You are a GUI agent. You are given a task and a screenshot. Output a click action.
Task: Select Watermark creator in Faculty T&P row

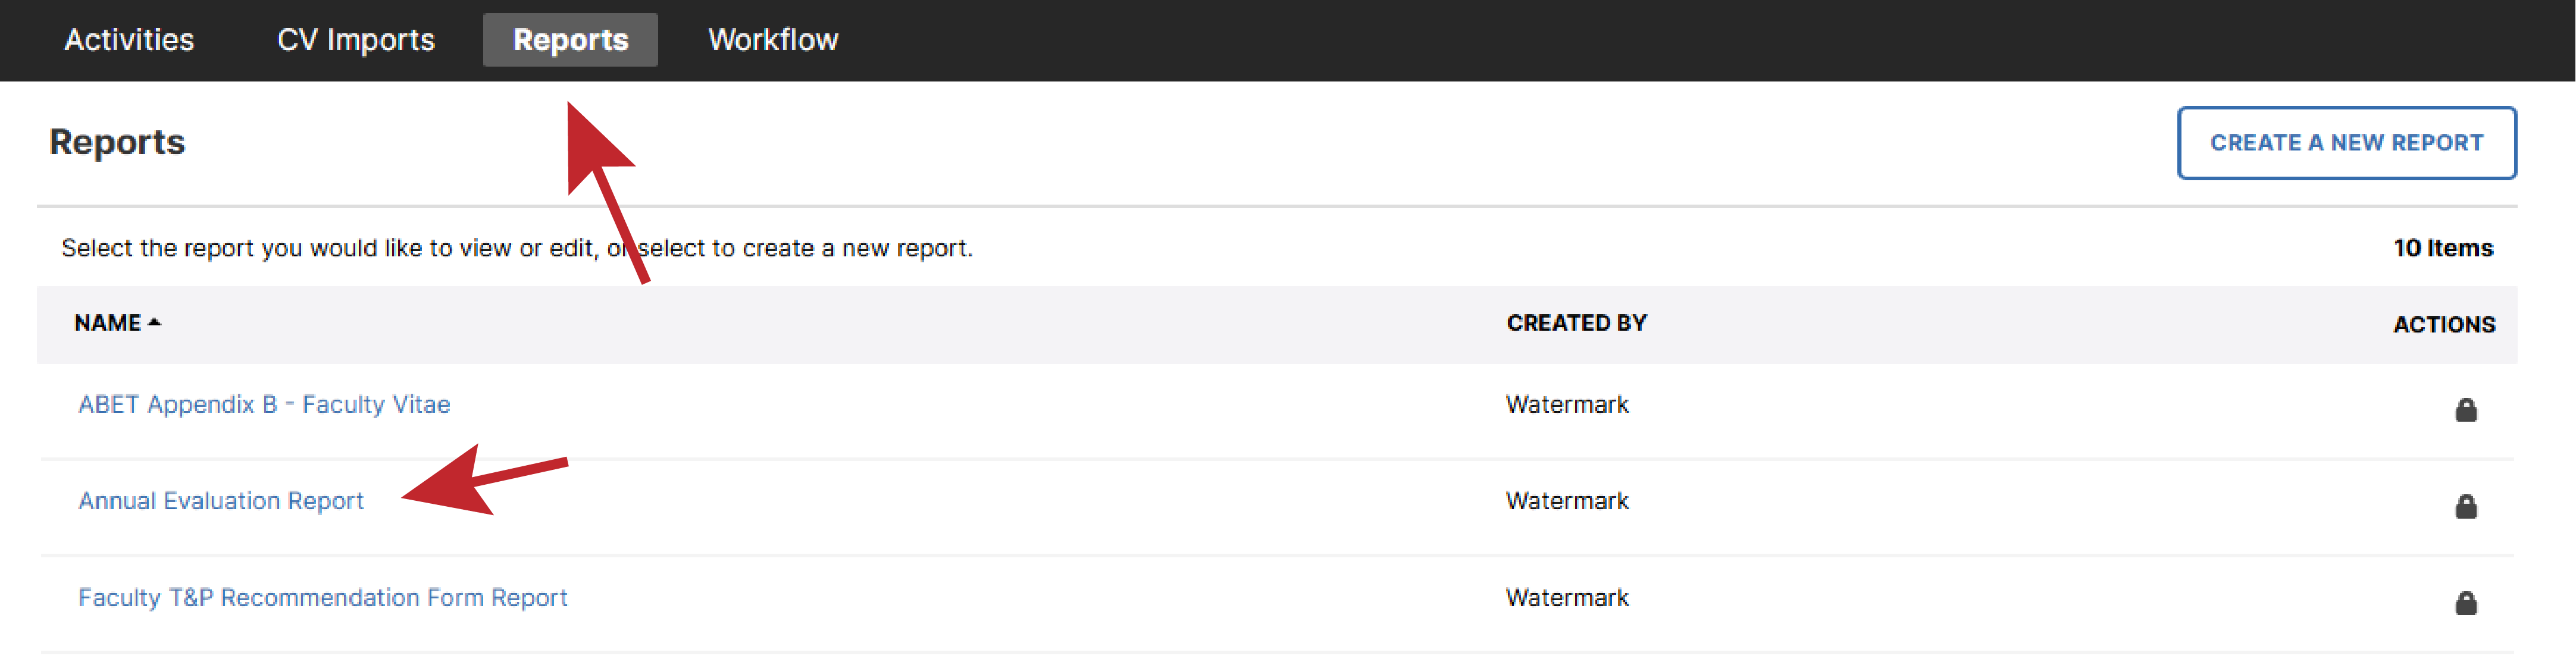tap(1567, 597)
